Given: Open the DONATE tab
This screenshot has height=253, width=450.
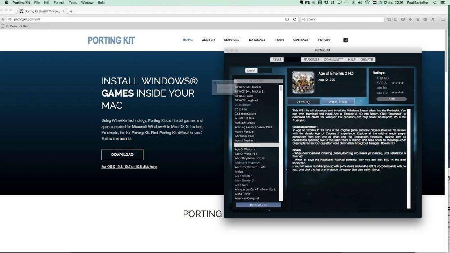Looking at the screenshot, I should [367, 60].
